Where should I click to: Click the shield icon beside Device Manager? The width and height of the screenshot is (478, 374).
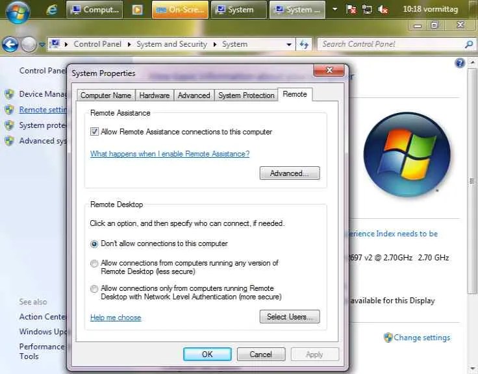point(10,94)
